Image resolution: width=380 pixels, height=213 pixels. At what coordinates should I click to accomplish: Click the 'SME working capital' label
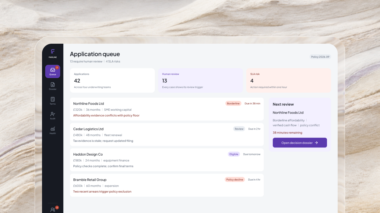(x=118, y=110)
